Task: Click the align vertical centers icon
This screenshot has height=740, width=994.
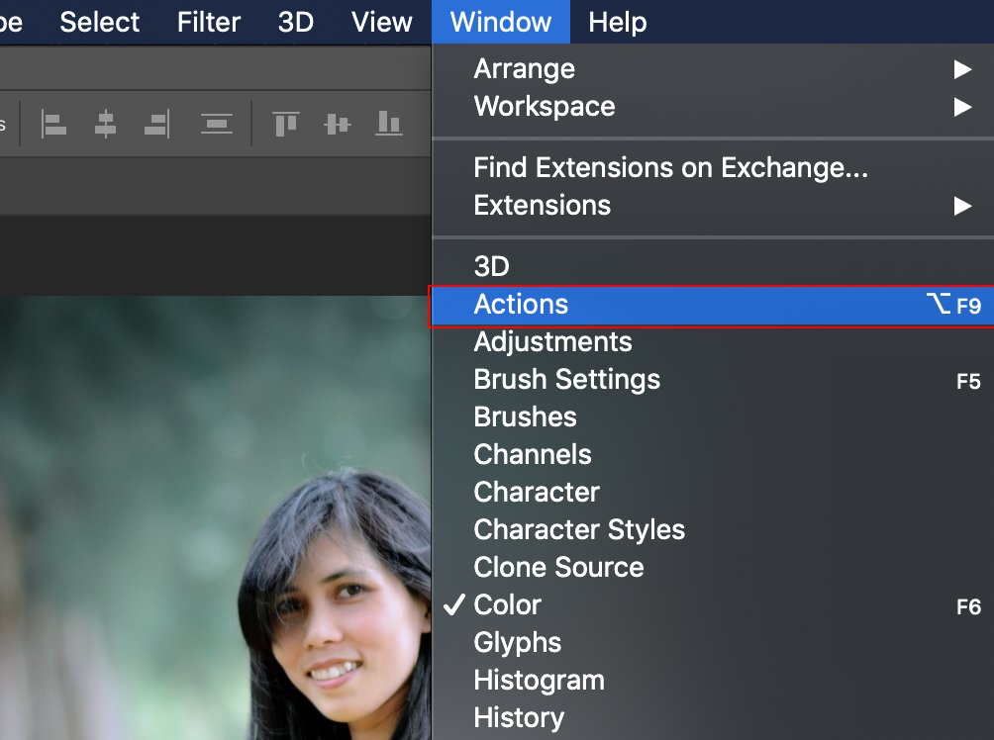Action: pos(337,124)
